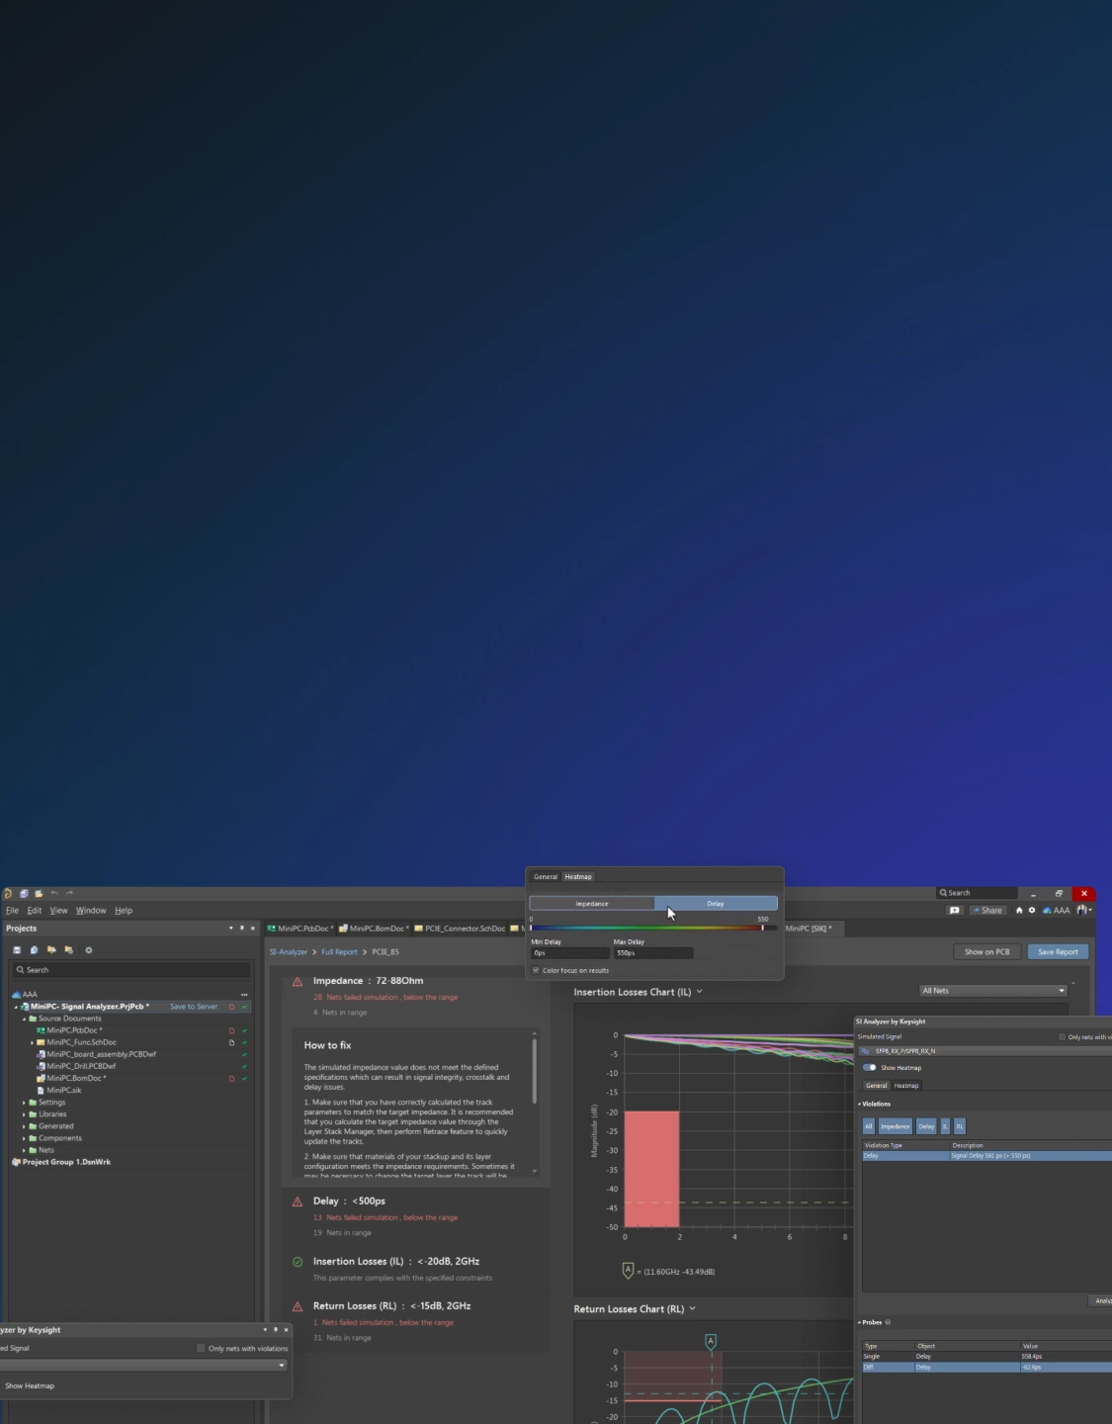Check Only nets with violations in bottom-left panel
1112x1424 pixels.
click(x=201, y=1348)
